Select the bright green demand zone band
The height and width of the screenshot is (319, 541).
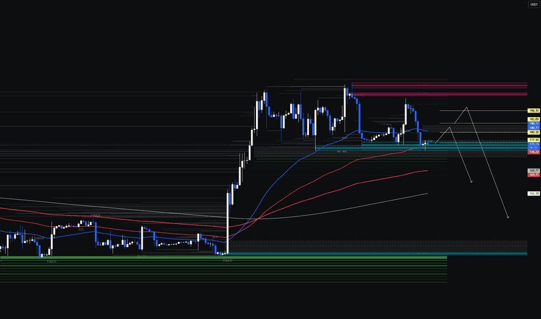tap(223, 258)
